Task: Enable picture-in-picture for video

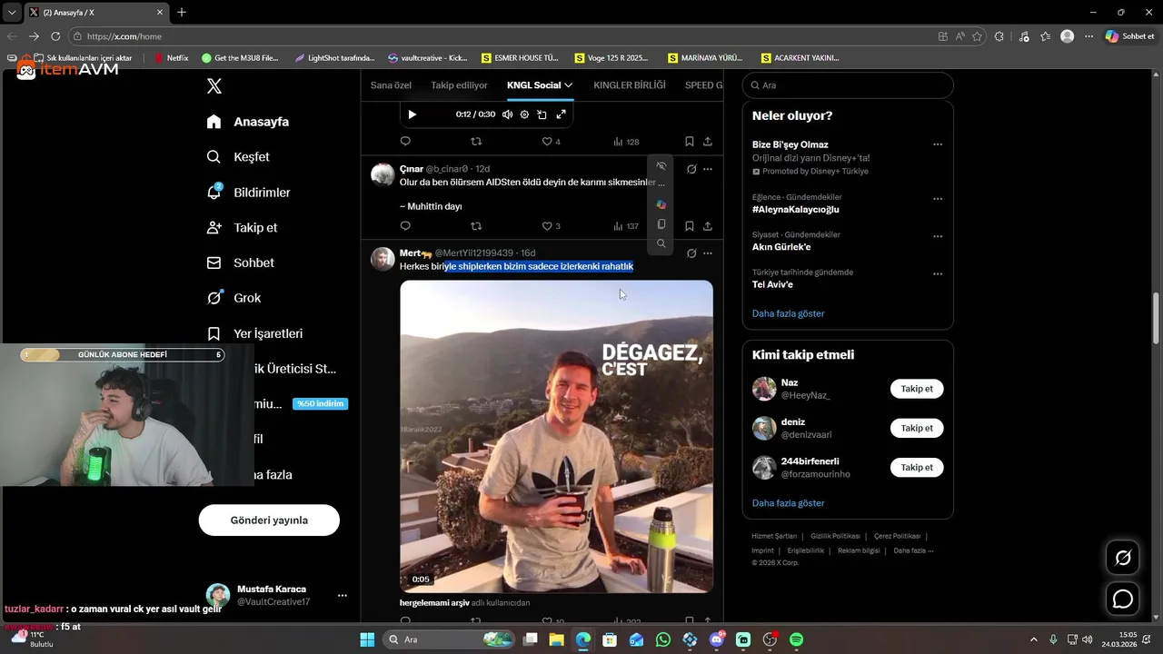Action: click(542, 114)
